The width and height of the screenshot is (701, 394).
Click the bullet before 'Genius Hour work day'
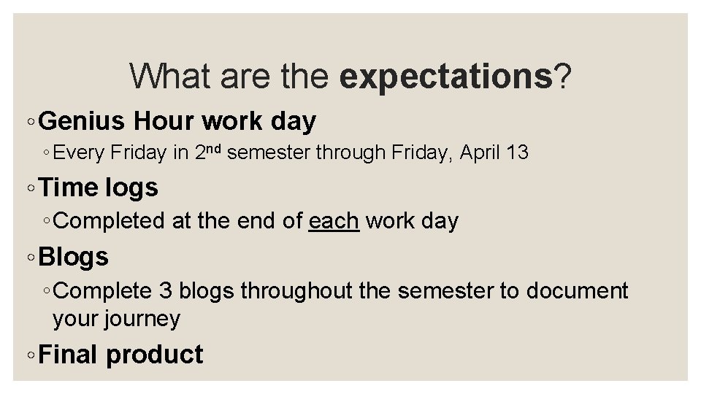[31, 122]
